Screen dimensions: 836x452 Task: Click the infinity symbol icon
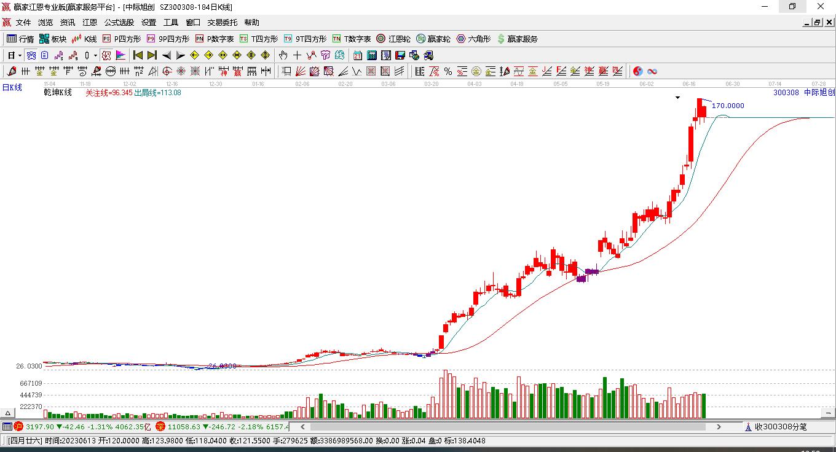click(652, 71)
